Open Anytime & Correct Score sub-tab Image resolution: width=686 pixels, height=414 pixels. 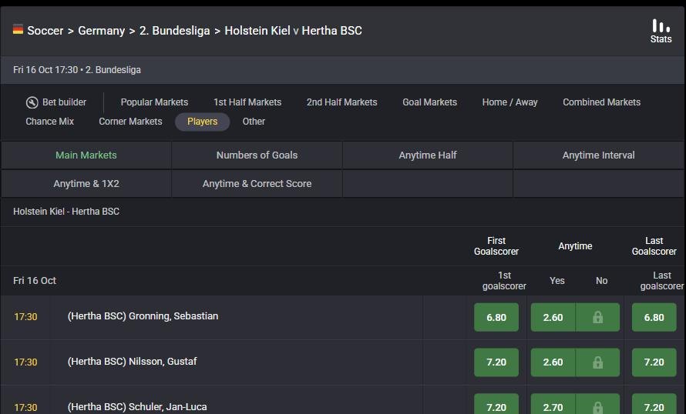coord(257,184)
